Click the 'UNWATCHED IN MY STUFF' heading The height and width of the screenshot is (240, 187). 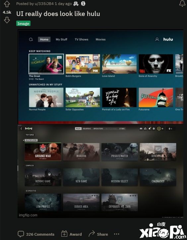point(45,85)
